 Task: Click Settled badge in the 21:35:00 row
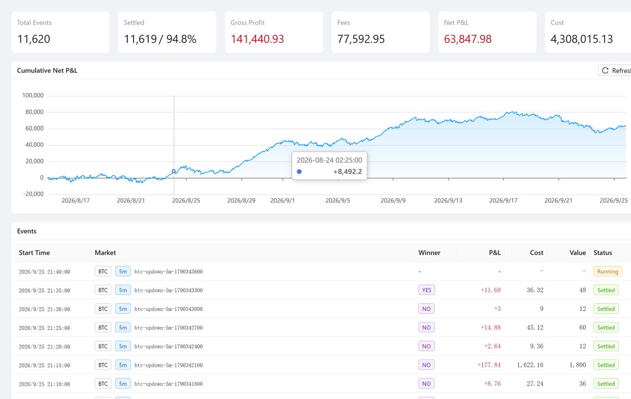[606, 290]
